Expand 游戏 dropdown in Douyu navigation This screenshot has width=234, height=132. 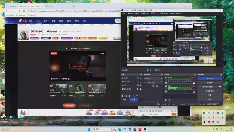pos(70,21)
